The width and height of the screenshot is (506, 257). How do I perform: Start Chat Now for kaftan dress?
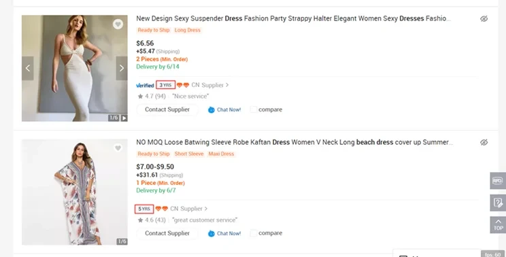(224, 233)
